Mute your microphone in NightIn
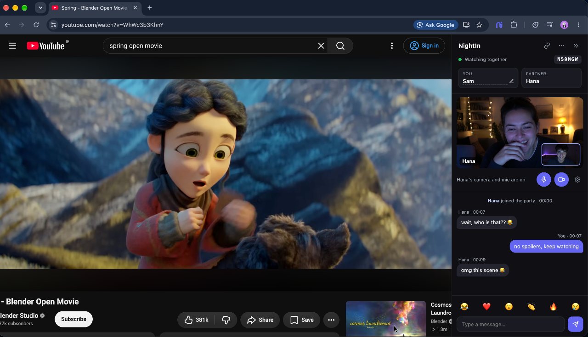Screen dimensions: 588x337 tap(543, 180)
